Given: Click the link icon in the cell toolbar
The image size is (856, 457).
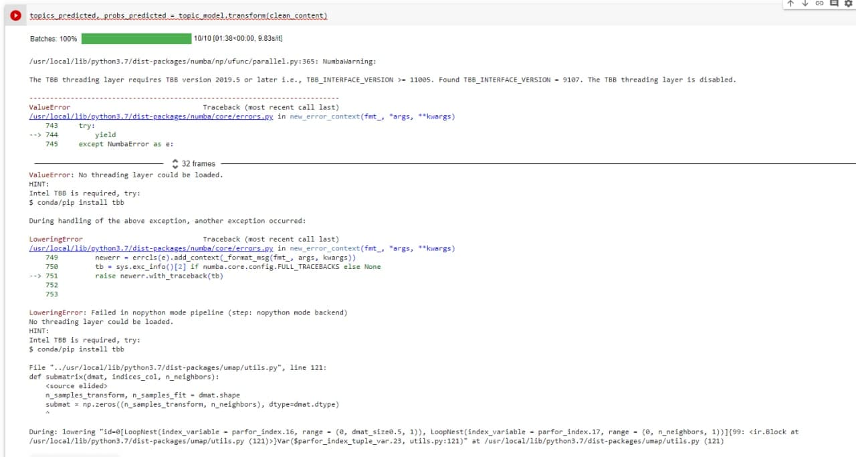Looking at the screenshot, I should (819, 4).
